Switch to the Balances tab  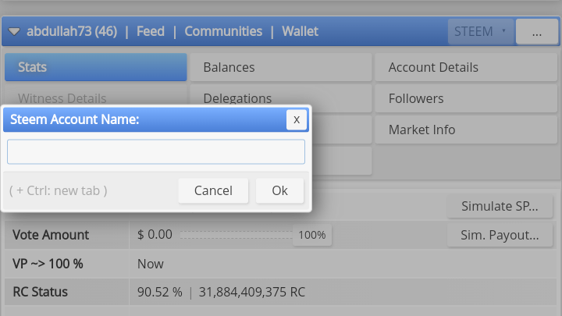click(281, 67)
